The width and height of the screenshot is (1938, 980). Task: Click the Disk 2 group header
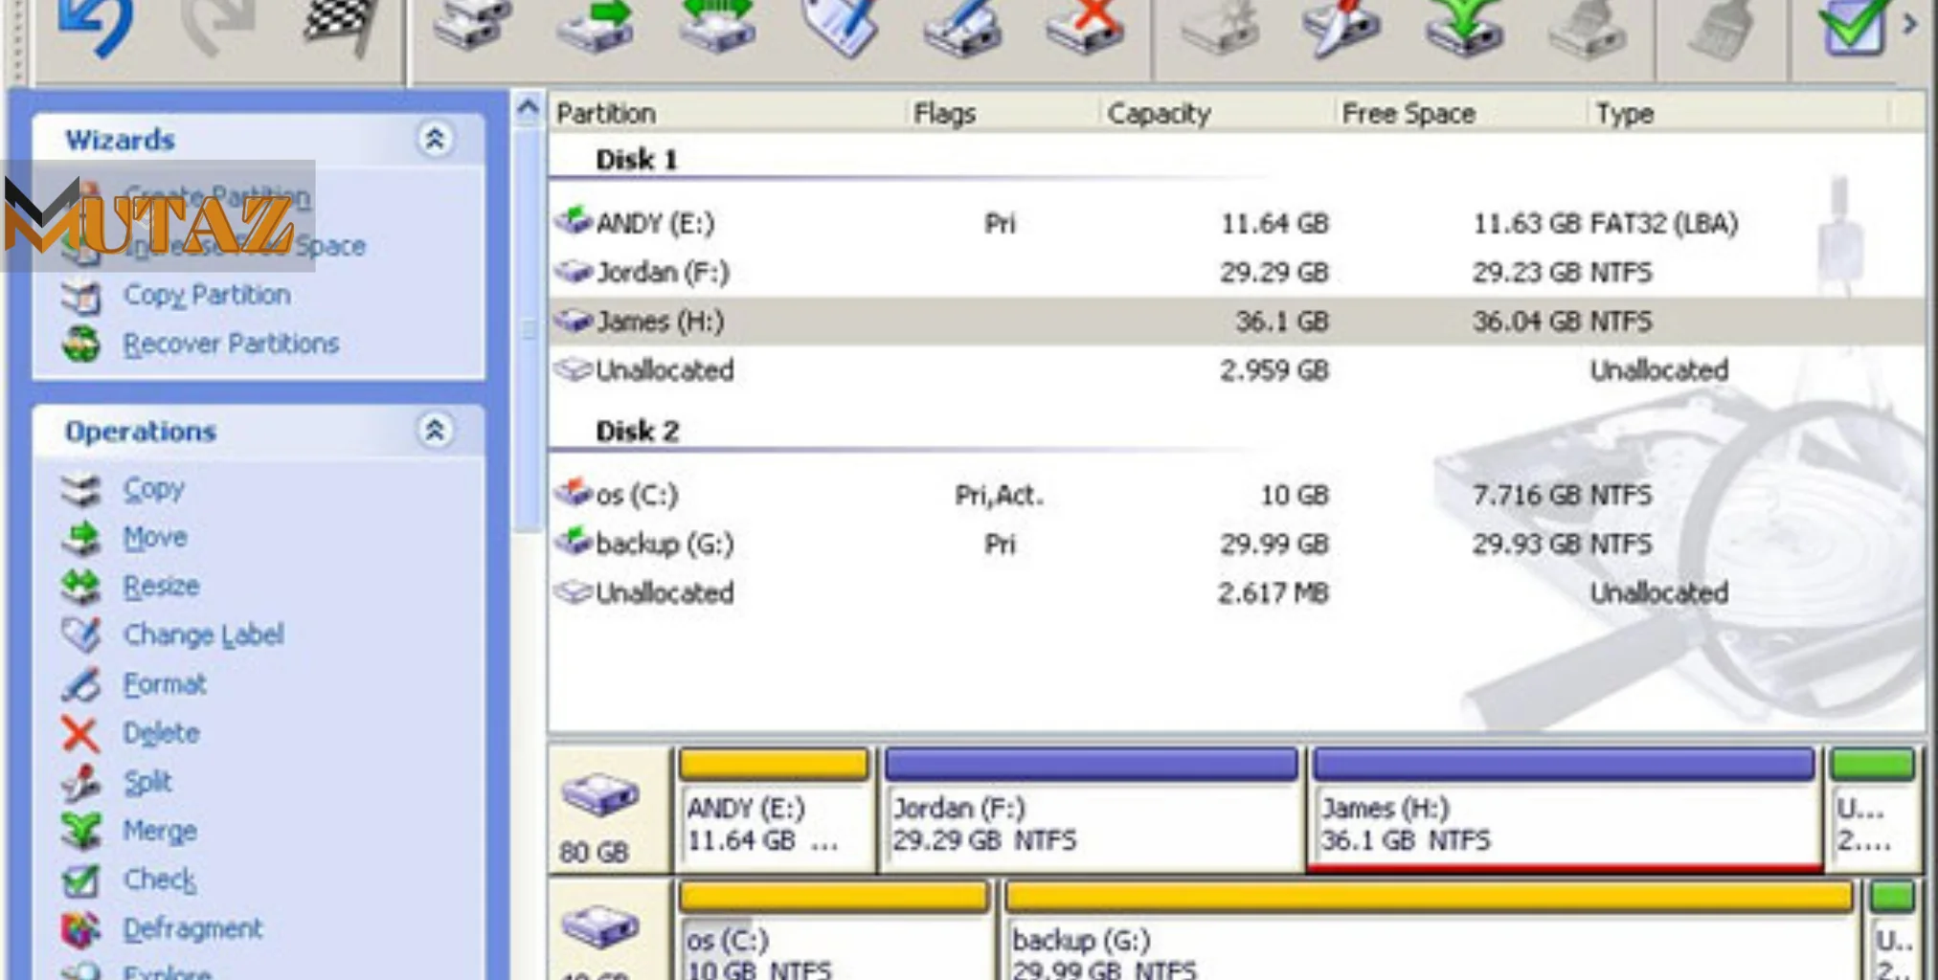(x=638, y=431)
